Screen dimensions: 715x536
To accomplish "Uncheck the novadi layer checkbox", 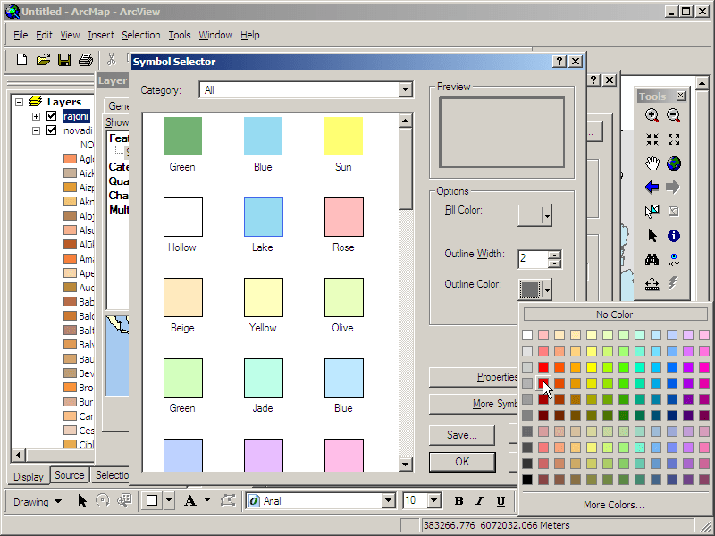I will 51,130.
